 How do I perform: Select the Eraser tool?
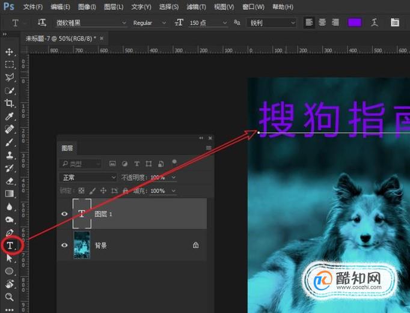(10, 181)
